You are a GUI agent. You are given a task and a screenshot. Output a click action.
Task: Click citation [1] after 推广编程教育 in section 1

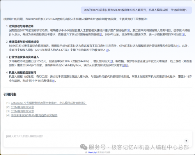(128, 30)
